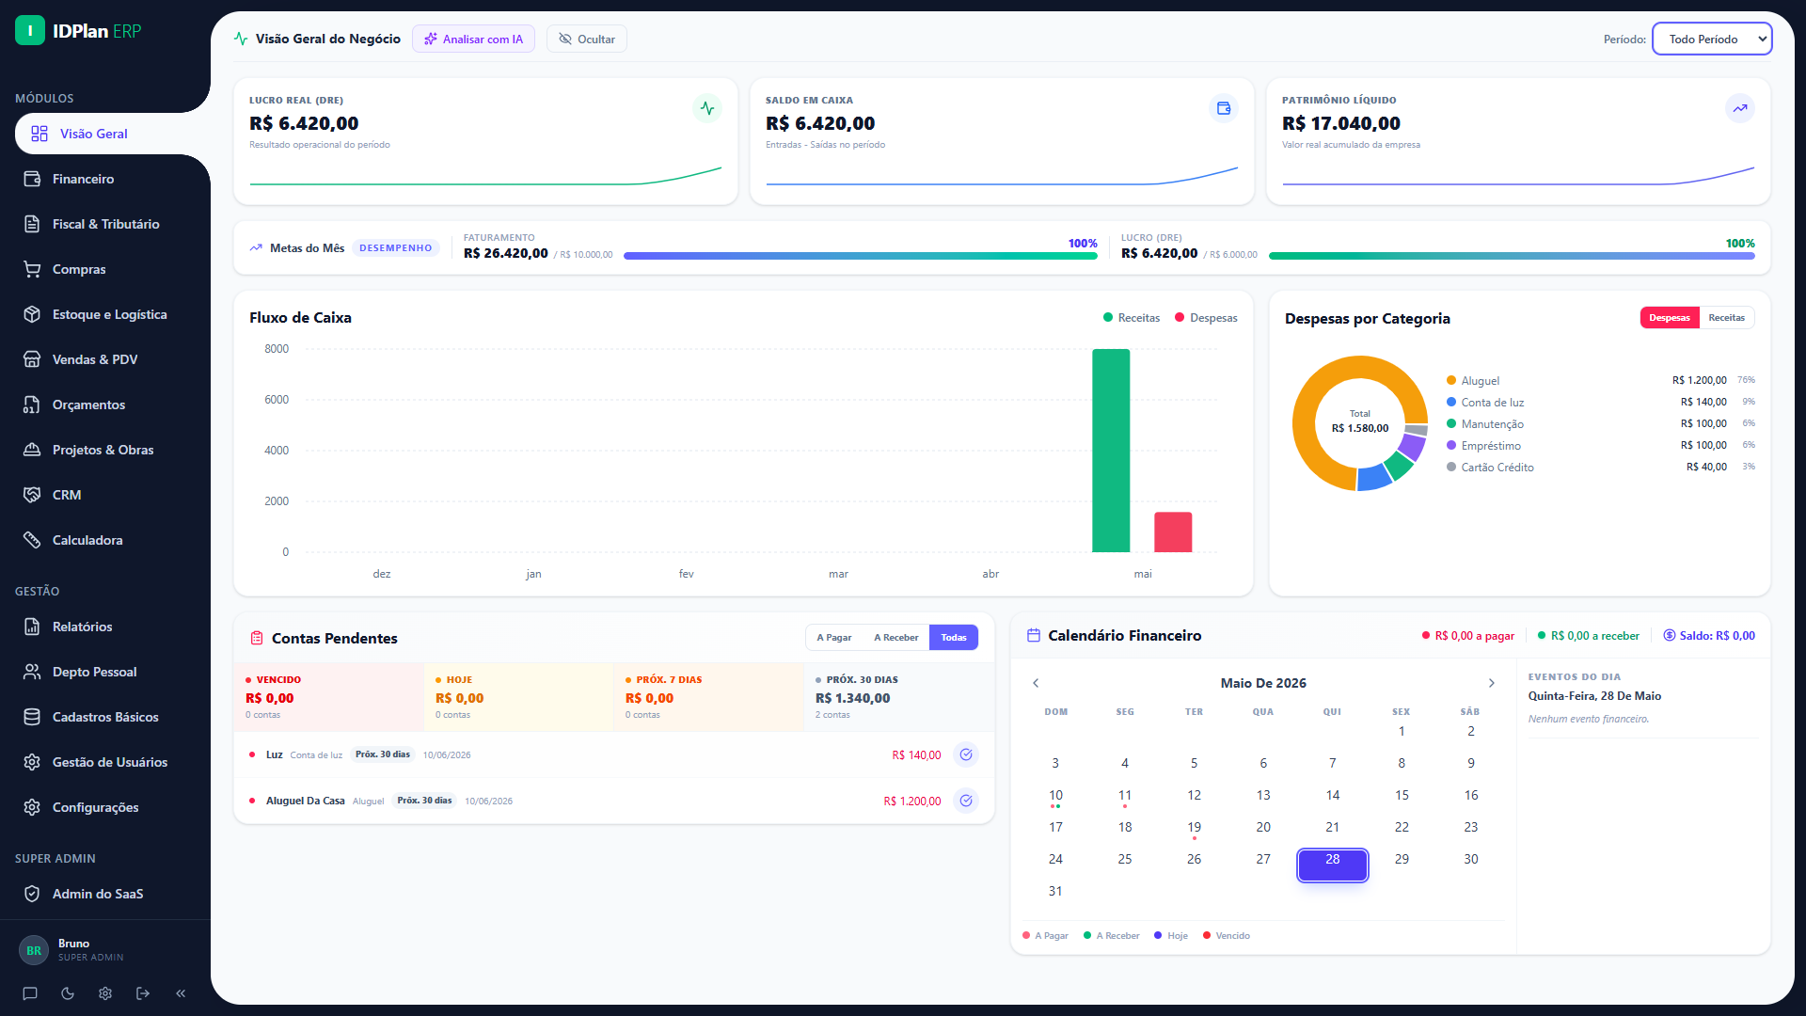This screenshot has width=1806, height=1016.
Task: Click the chat message icon in footer
Action: pyautogui.click(x=30, y=993)
